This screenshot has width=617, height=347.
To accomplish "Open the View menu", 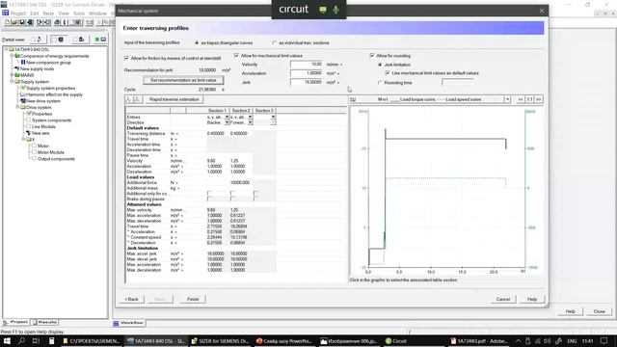I will pyautogui.click(x=64, y=13).
